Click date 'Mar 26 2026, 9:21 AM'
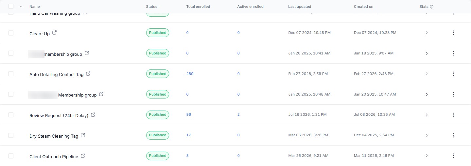The height and width of the screenshot is (166, 471). pyautogui.click(x=308, y=156)
